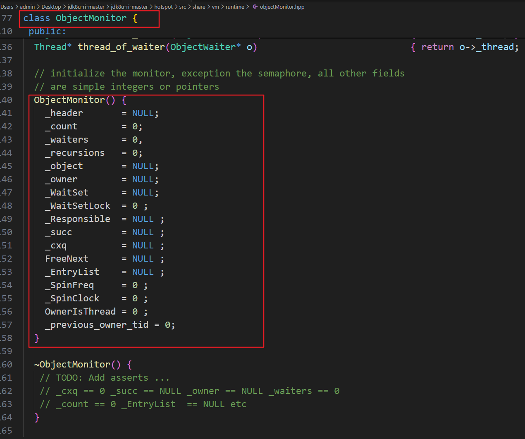
Task: Select the src breadcrumb folder
Action: (183, 7)
